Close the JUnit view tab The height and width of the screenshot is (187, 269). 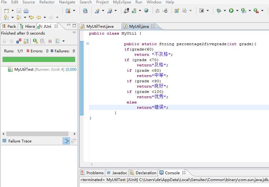click(x=56, y=26)
